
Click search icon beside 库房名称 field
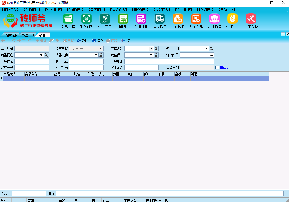(x=156, y=49)
